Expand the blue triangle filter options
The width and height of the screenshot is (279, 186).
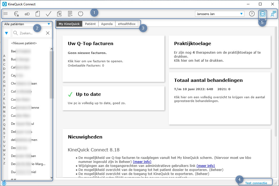7,33
